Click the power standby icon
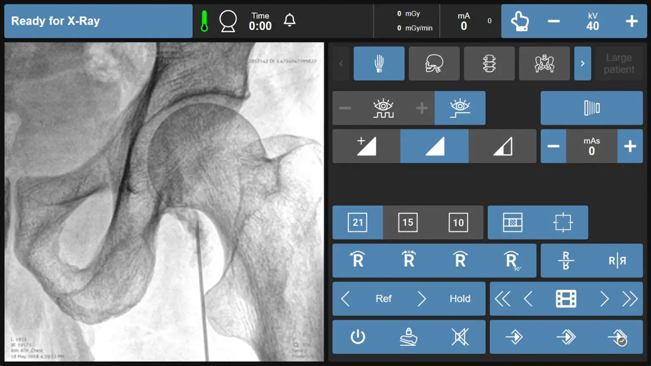The image size is (651, 366). tap(358, 337)
